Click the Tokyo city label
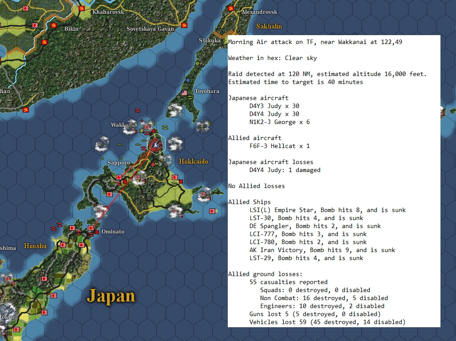This screenshot has width=456, height=341. click(6, 317)
